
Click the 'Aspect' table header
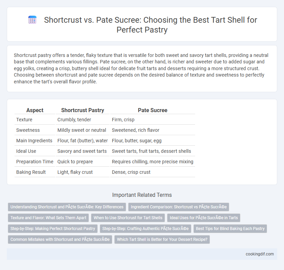coord(35,110)
